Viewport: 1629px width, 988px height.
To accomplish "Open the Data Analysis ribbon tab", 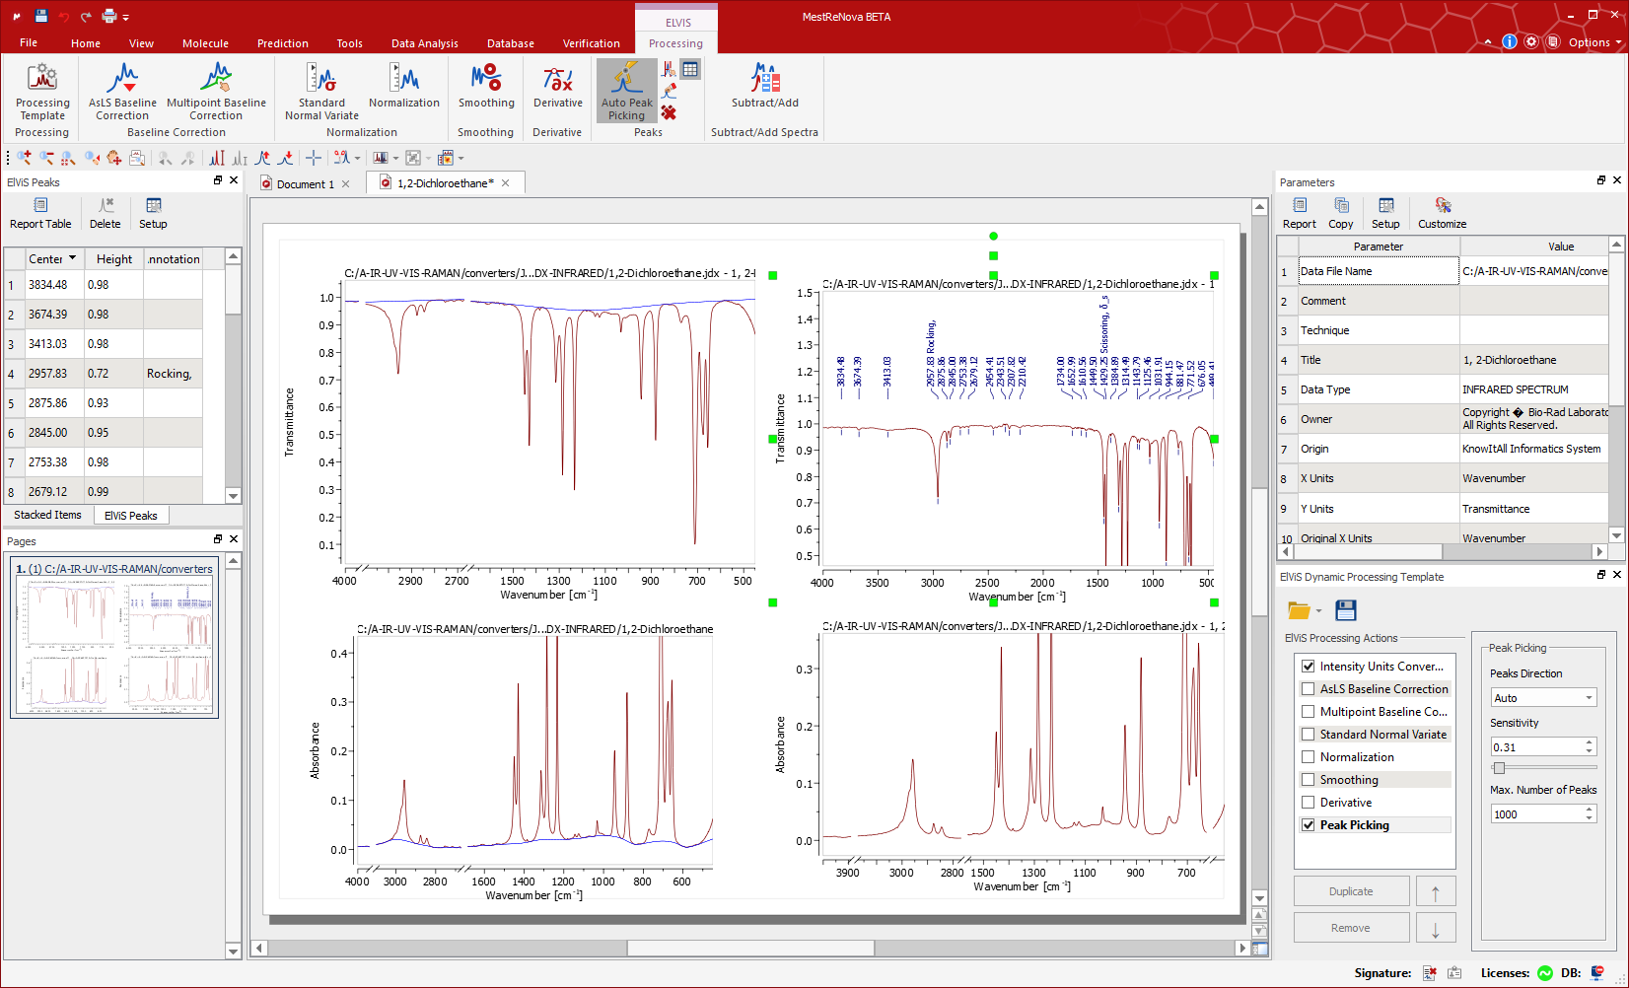I will 424,43.
